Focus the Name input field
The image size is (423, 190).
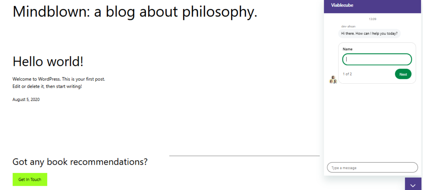point(377,59)
